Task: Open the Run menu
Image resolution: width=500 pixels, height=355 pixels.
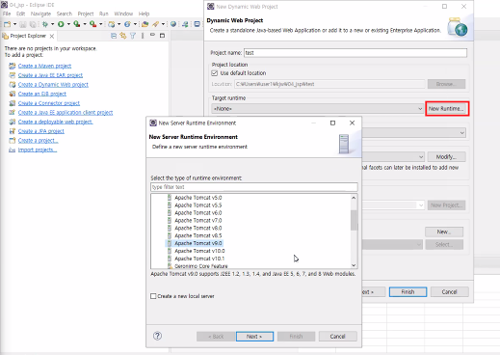Action: pos(103,14)
